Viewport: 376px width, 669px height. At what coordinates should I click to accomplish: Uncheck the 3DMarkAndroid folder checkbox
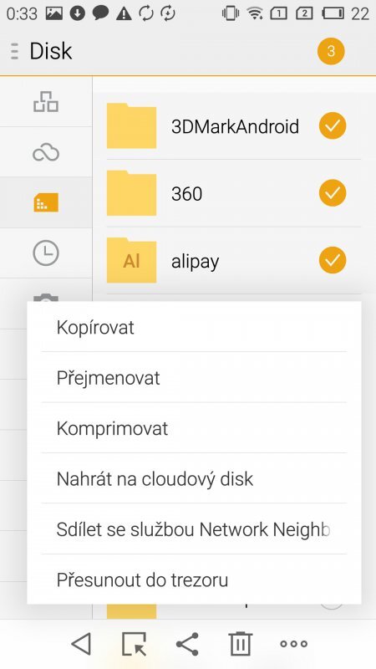[333, 126]
